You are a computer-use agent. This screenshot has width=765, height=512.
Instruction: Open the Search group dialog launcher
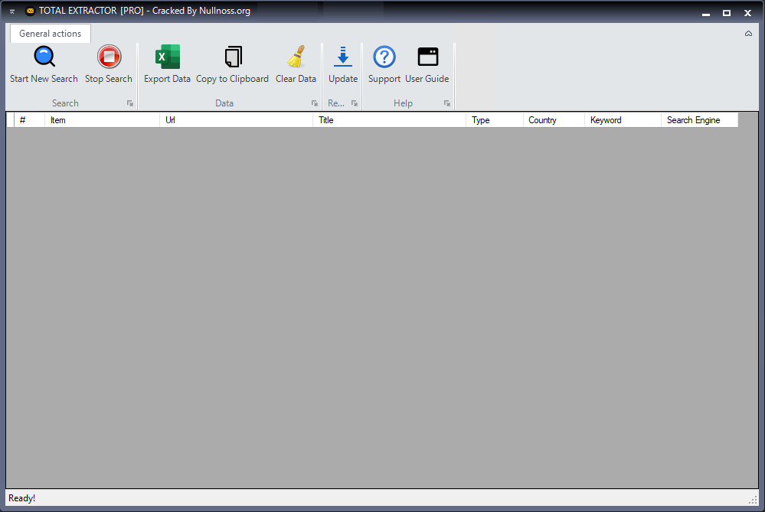tap(129, 103)
